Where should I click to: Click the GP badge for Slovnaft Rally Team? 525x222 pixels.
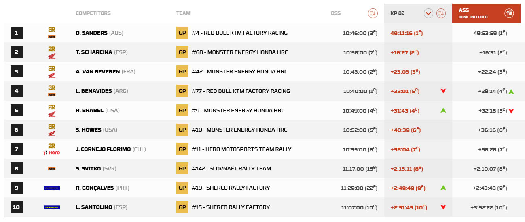(x=182, y=169)
